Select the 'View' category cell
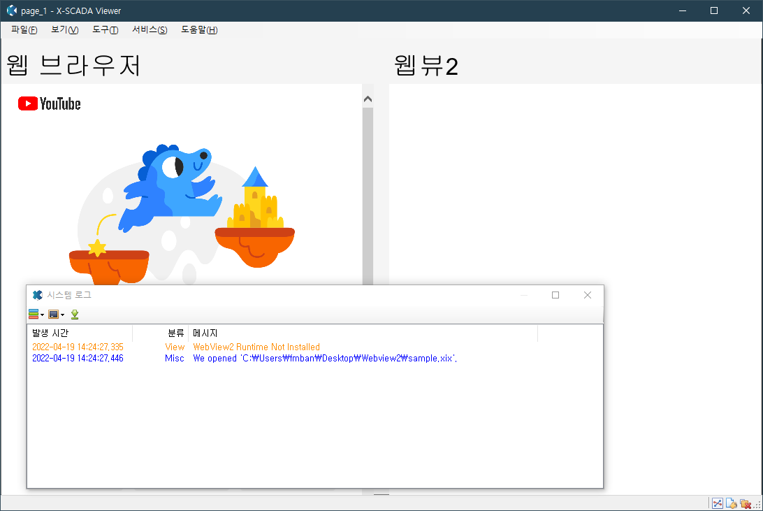763x511 pixels. [x=175, y=347]
